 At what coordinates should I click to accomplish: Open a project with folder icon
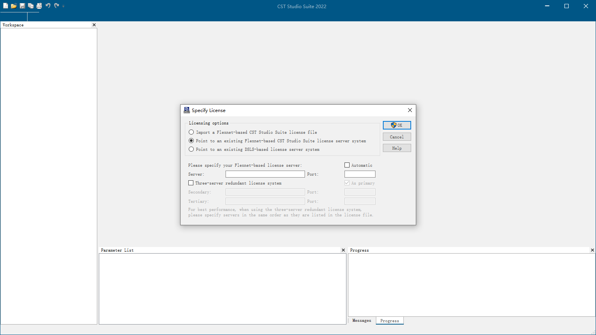[14, 6]
